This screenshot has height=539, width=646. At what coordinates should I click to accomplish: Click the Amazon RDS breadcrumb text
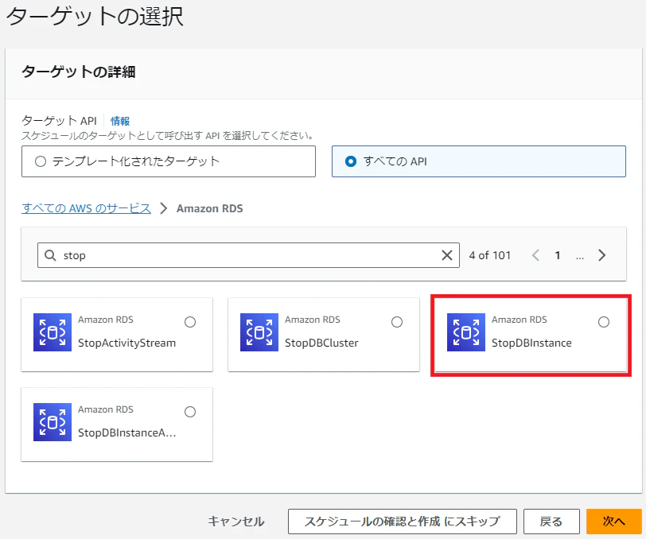(210, 209)
